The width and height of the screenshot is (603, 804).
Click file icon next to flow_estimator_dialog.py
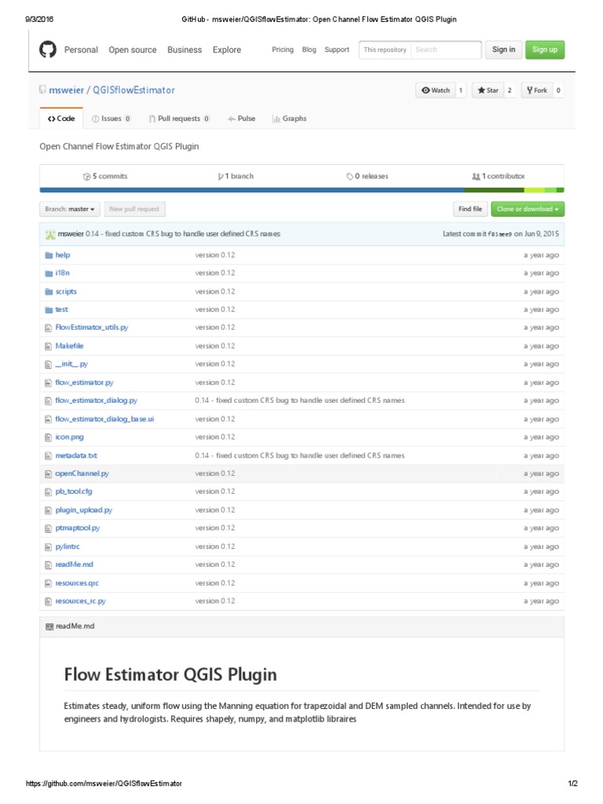(x=48, y=400)
